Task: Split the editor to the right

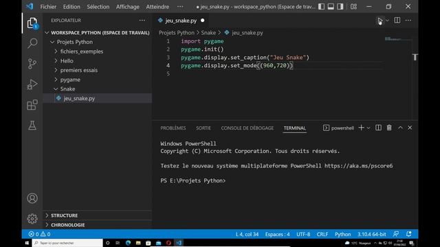Action: tap(397, 20)
